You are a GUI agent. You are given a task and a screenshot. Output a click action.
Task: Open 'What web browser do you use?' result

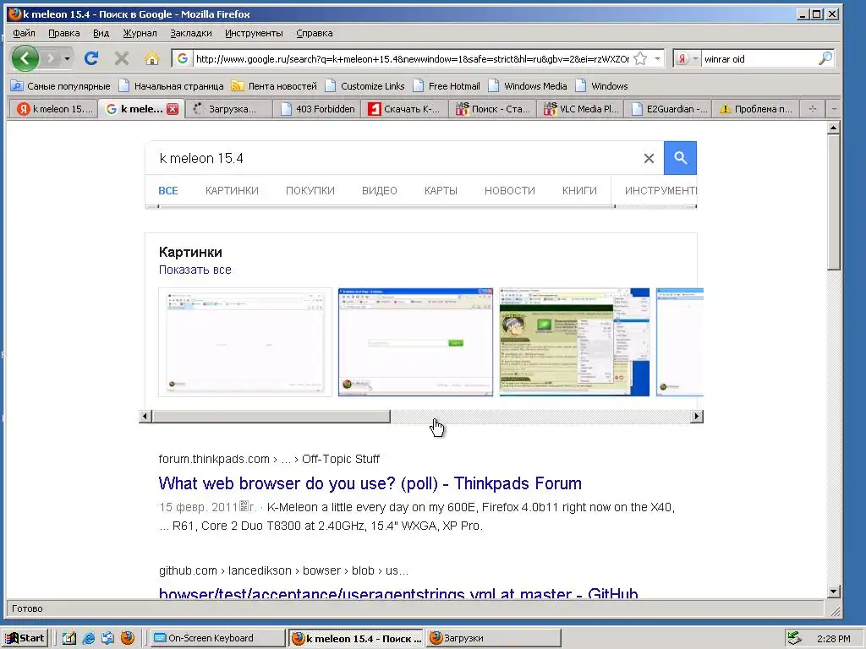tap(370, 483)
